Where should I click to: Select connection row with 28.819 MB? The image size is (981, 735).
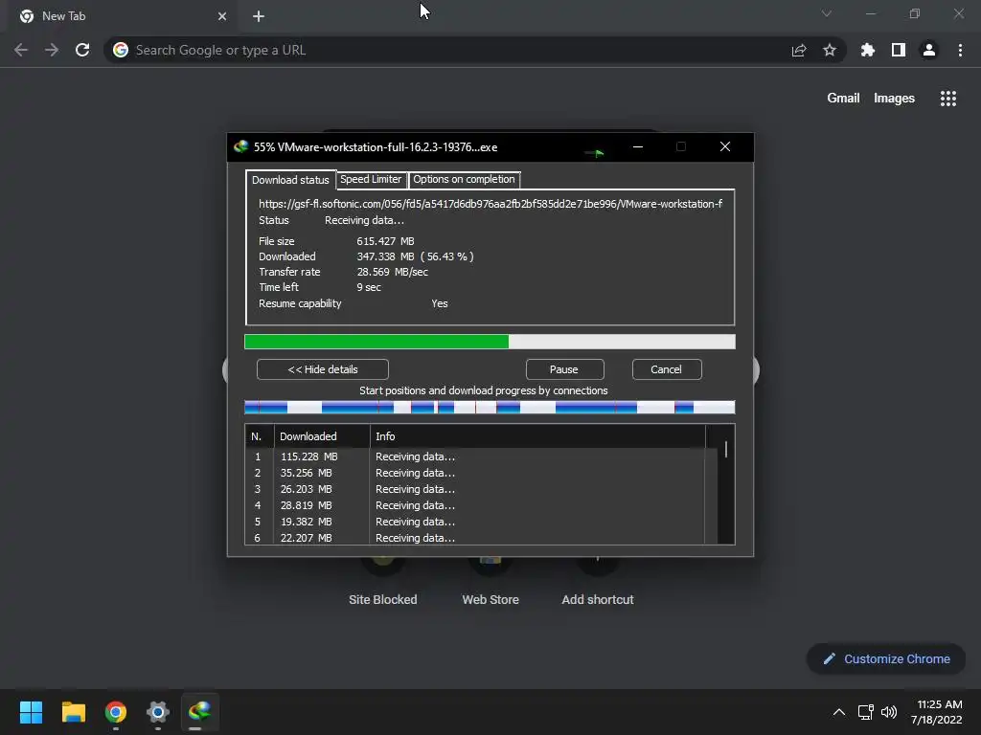click(475, 505)
